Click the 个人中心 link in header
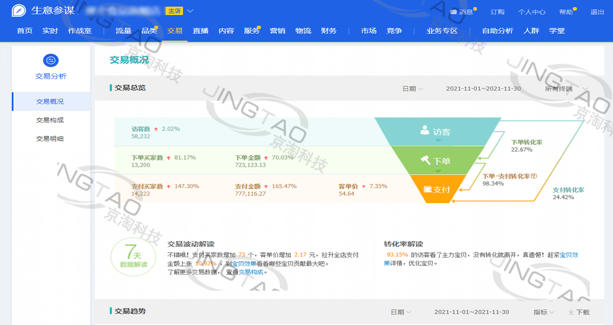Image resolution: width=613 pixels, height=325 pixels. (x=531, y=12)
